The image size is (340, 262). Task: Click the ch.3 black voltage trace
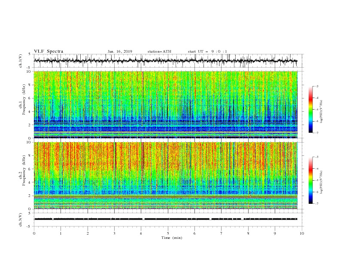point(166,219)
